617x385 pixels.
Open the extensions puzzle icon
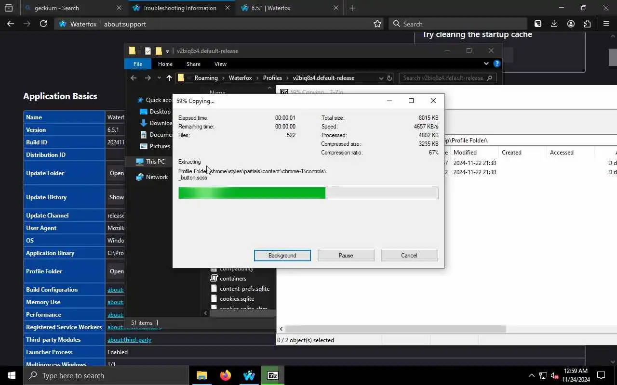(x=587, y=24)
